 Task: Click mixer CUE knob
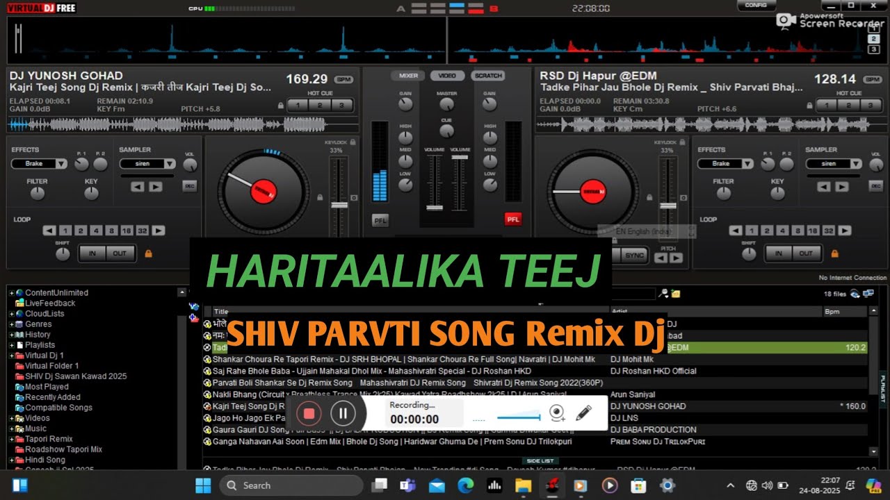(446, 131)
